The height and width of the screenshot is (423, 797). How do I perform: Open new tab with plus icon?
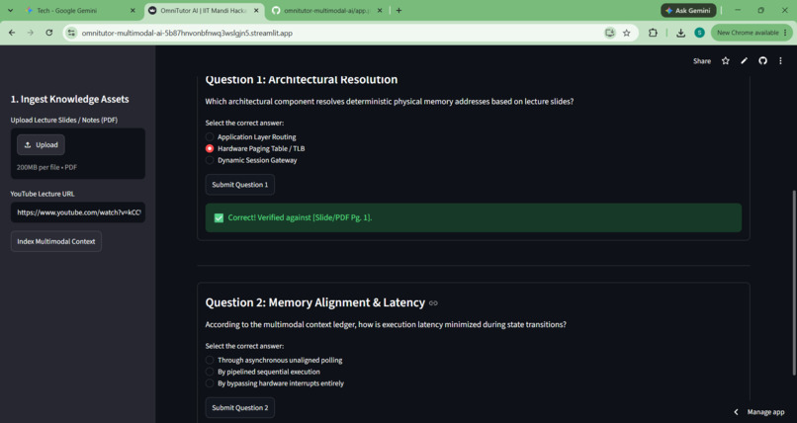click(399, 10)
